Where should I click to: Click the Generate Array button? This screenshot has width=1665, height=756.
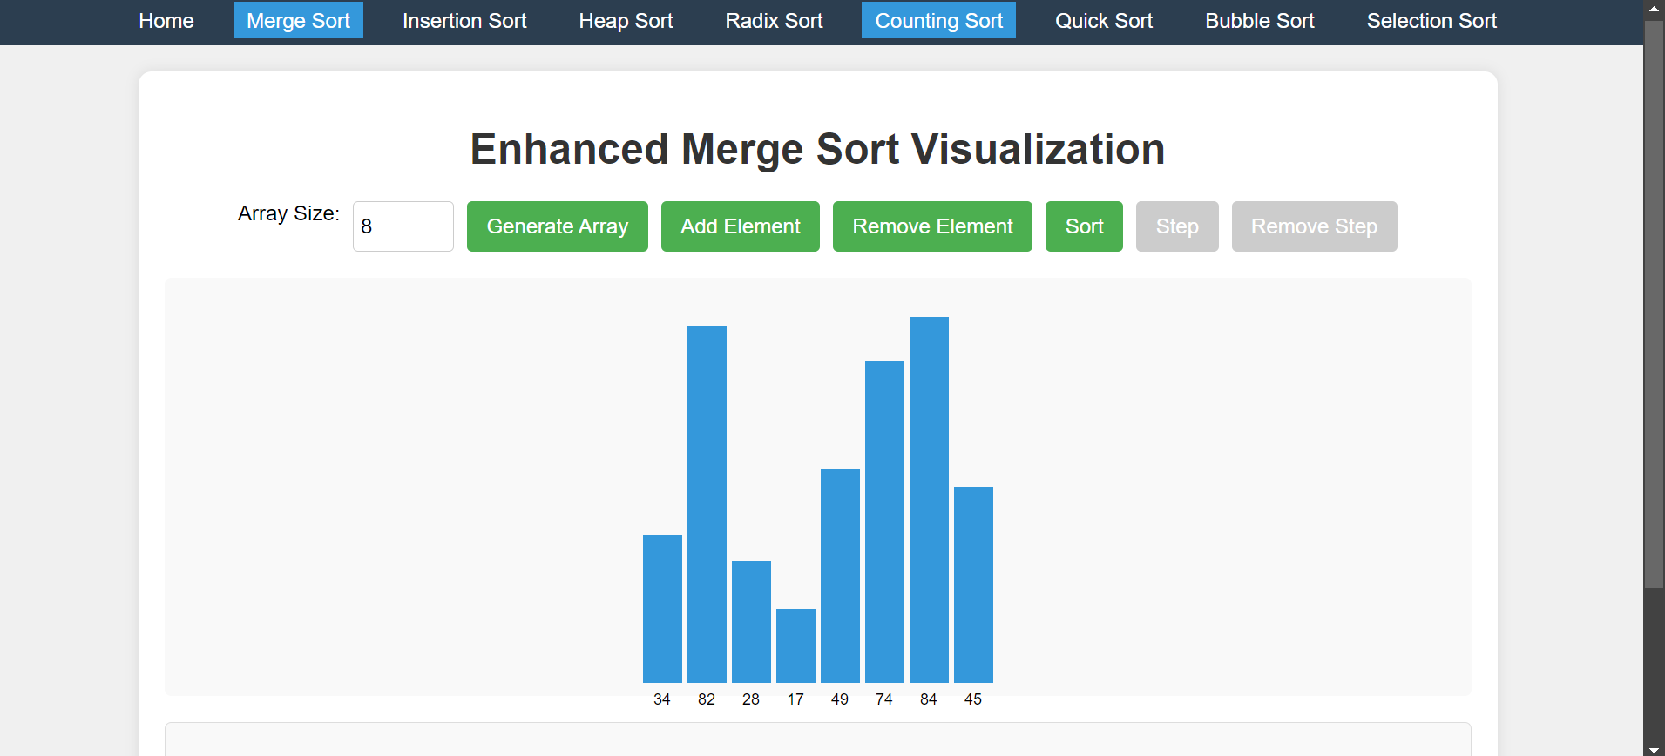click(x=558, y=226)
